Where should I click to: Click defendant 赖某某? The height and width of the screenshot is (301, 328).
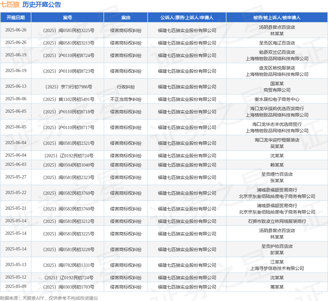[x=277, y=165]
